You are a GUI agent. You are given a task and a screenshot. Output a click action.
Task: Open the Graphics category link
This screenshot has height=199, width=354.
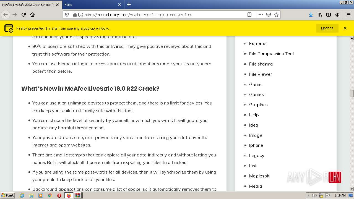(x=258, y=105)
